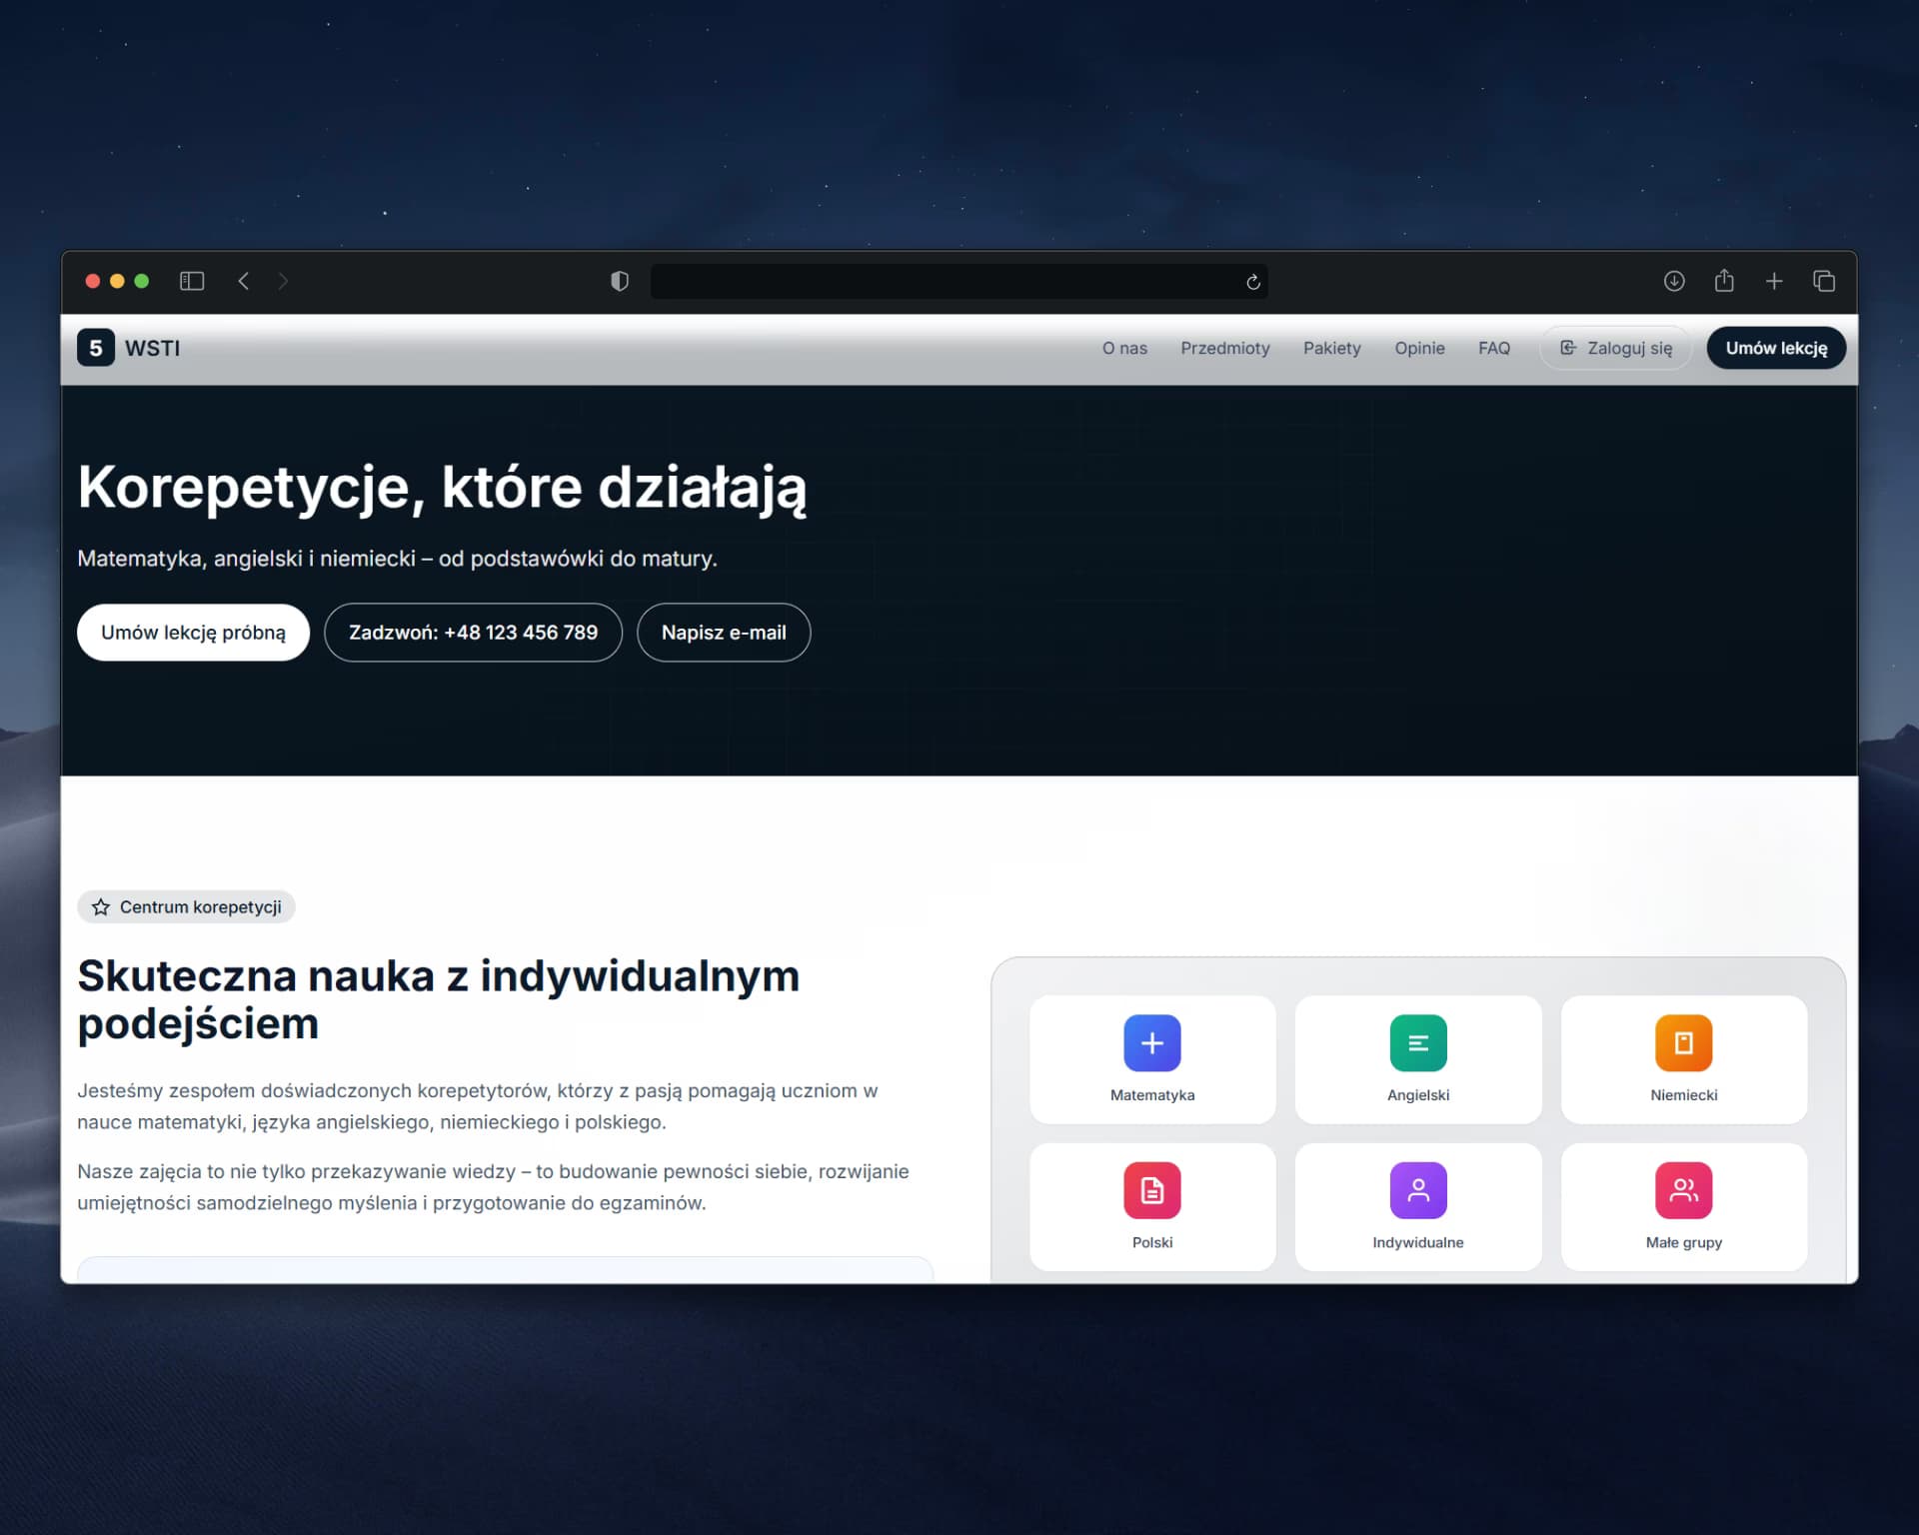1919x1535 pixels.
Task: Click the Zadzwoń phone number button
Action: [473, 632]
